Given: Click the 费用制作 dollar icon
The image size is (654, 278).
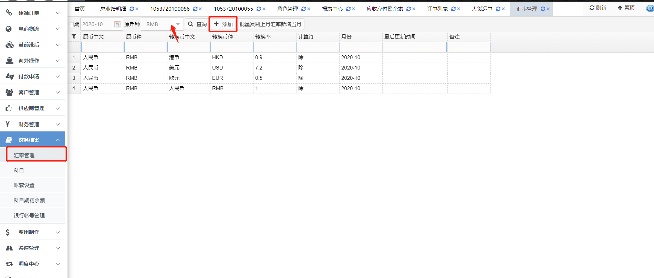Looking at the screenshot, I should click(x=8, y=232).
